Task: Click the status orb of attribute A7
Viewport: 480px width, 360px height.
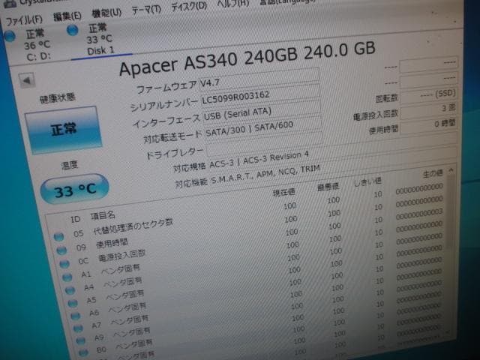Action: tap(78, 328)
